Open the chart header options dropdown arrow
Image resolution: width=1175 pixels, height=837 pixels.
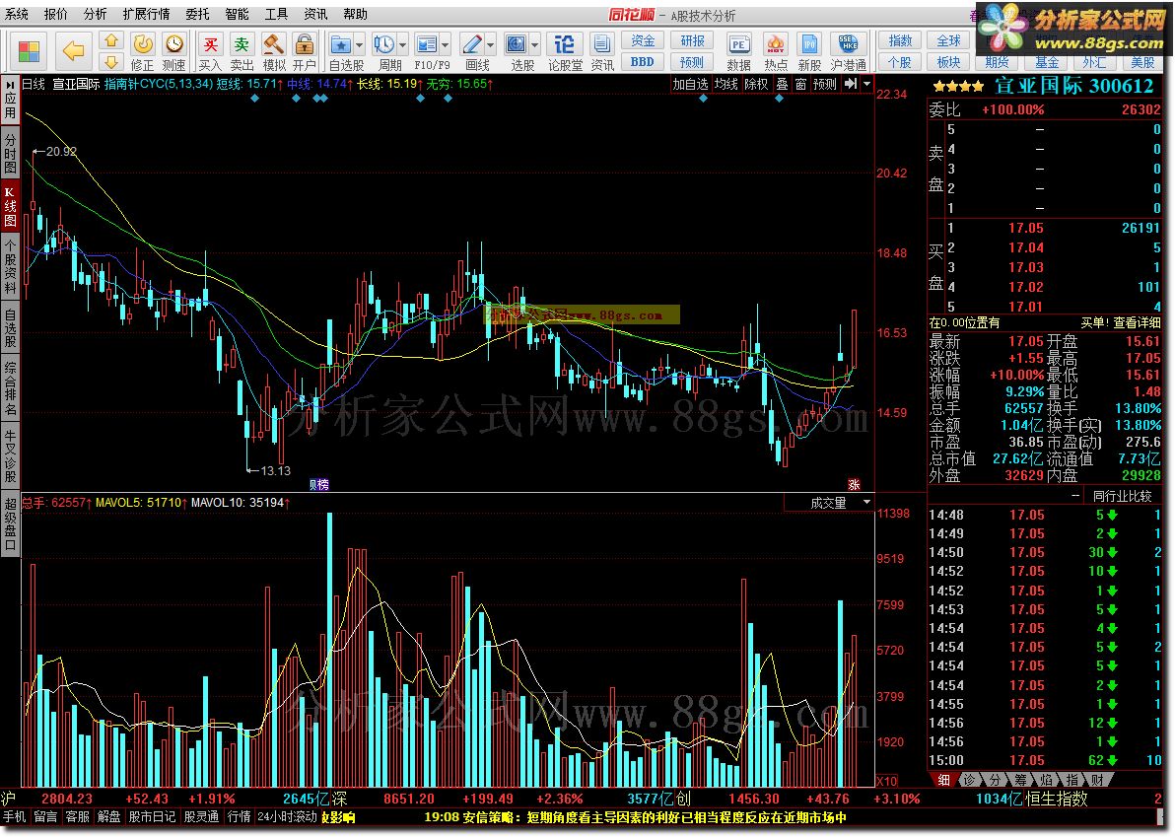[x=867, y=84]
